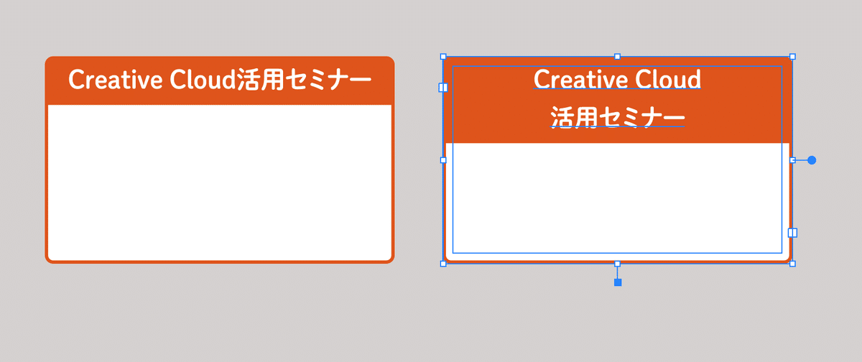Click the 'Creative Cloud' text line in right card
Screen dimensions: 862x362
coord(618,79)
